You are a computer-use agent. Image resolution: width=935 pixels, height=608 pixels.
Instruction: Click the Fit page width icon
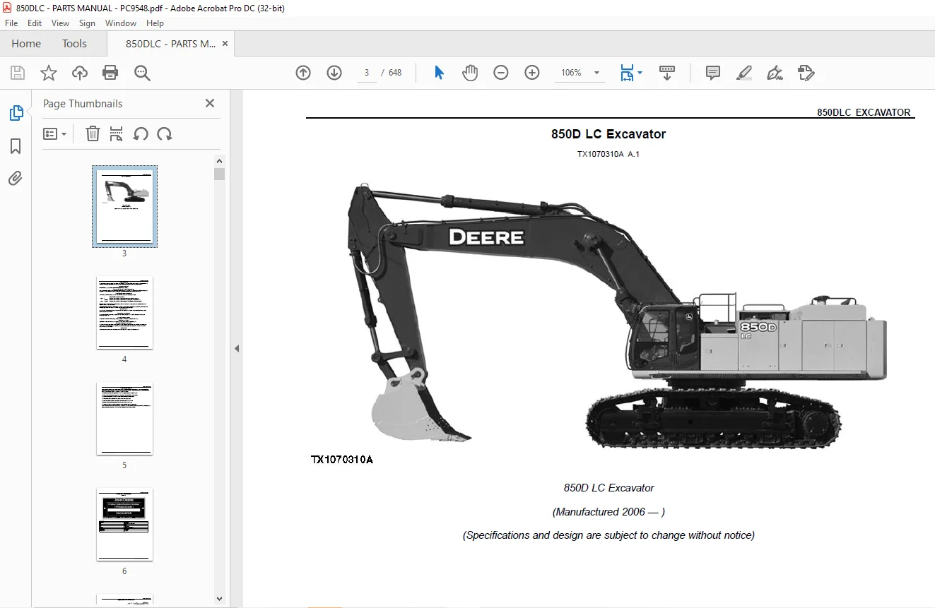(627, 73)
